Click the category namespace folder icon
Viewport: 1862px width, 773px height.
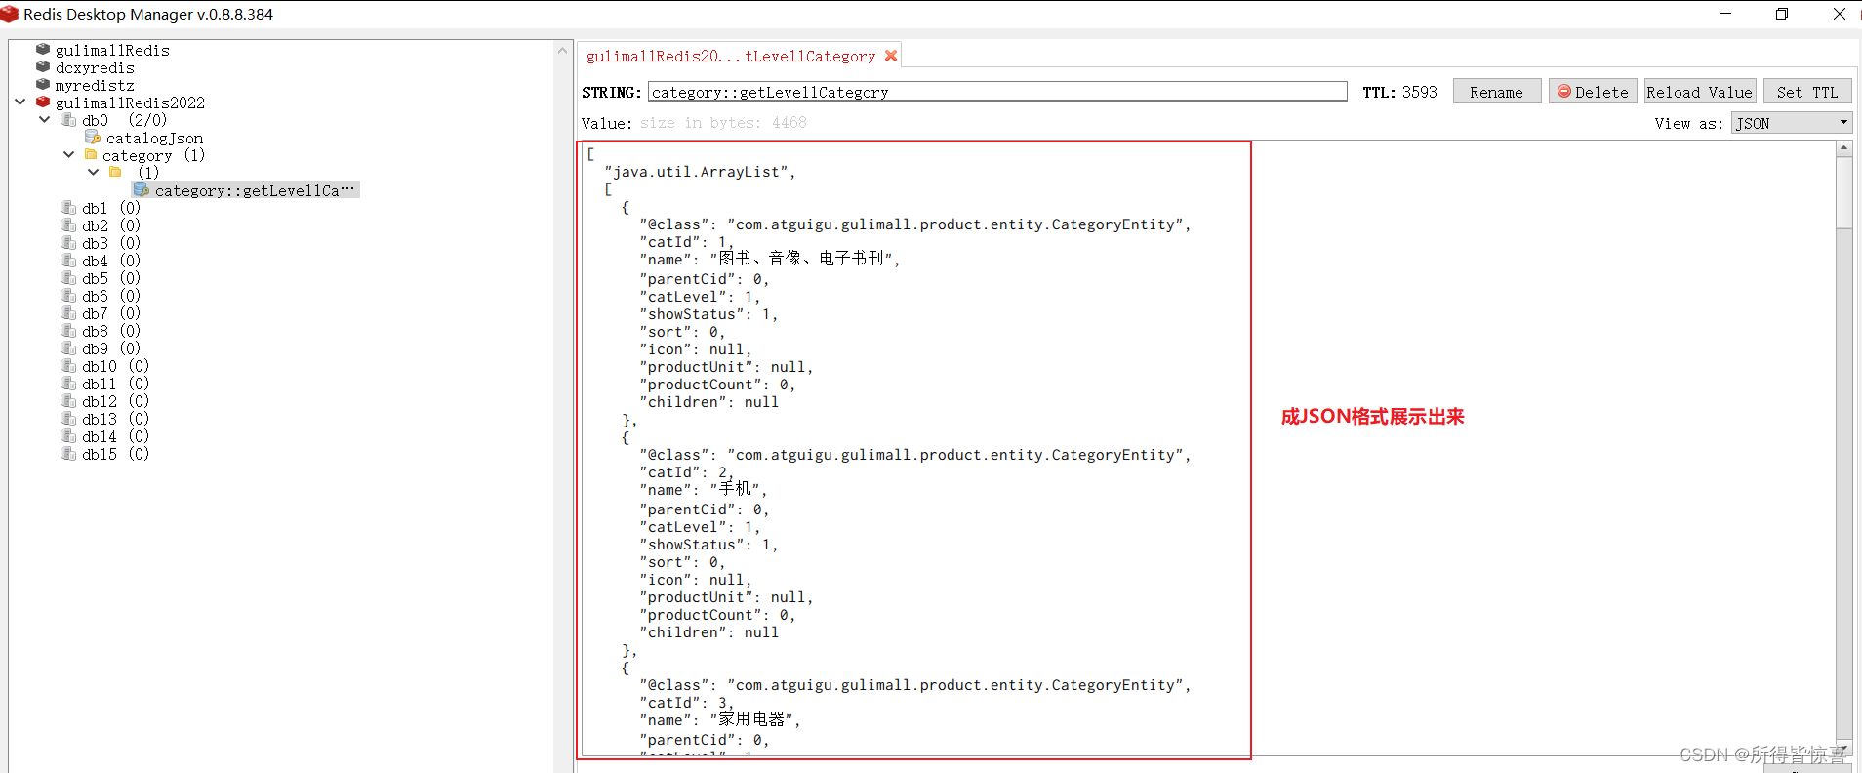point(91,154)
